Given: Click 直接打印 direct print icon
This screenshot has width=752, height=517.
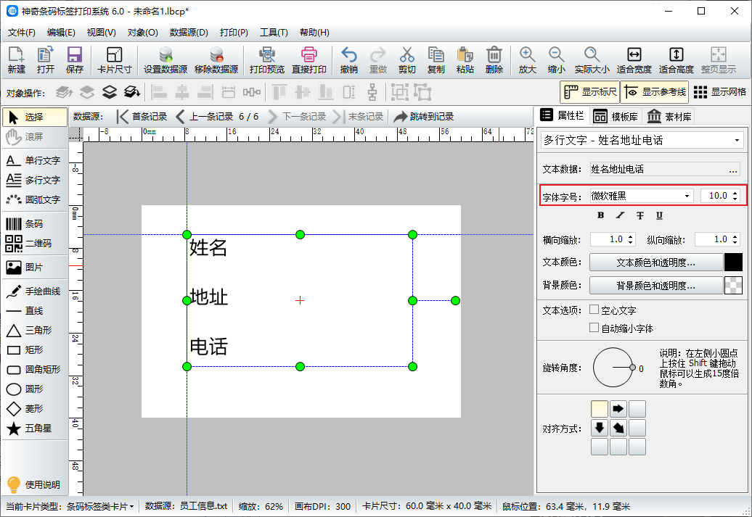Looking at the screenshot, I should 309,60.
